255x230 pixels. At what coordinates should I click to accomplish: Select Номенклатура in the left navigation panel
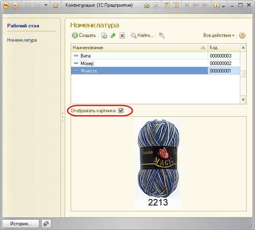(x=22, y=40)
